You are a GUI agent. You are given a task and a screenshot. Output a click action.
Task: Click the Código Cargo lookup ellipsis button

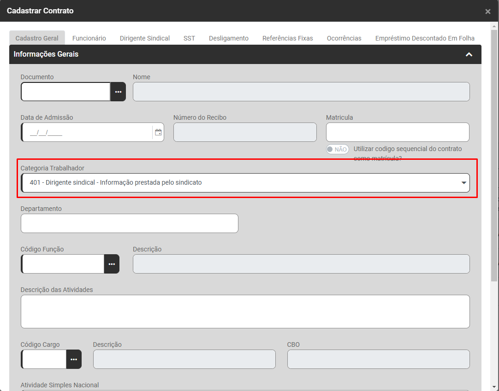(74, 359)
